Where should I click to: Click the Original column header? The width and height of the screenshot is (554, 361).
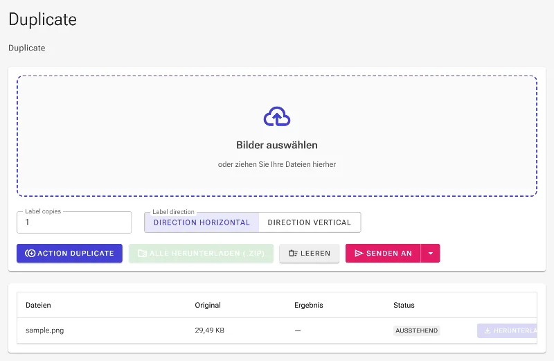click(208, 305)
